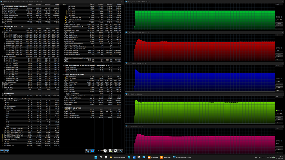This screenshot has width=285, height=160.
Task: Click Auto Fit in CPU Temperature graph
Action: [279, 54]
